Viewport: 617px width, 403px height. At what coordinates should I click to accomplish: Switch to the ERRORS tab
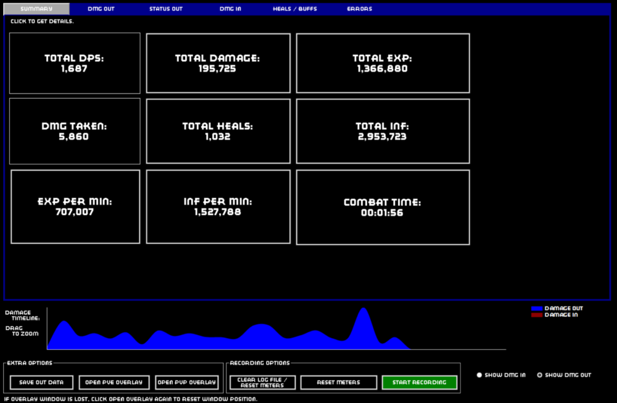click(x=359, y=9)
